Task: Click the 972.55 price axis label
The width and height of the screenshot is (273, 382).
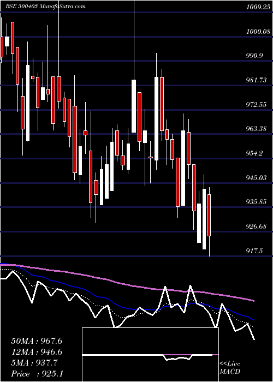Action: tap(256, 105)
